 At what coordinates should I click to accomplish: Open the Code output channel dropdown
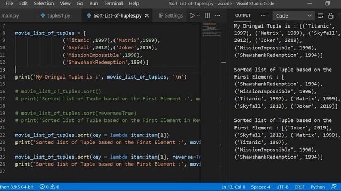[x=294, y=16]
